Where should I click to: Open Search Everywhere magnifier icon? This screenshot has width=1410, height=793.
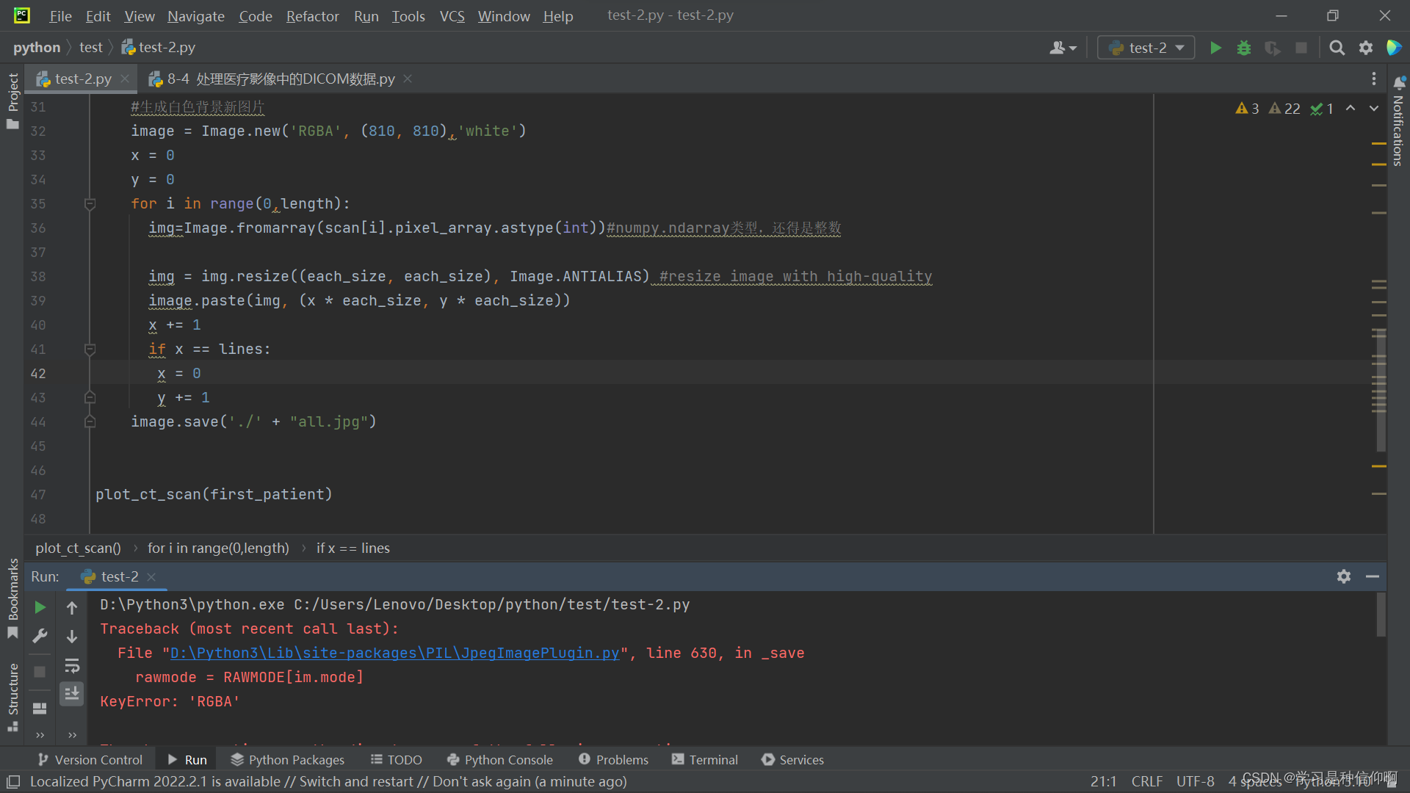click(x=1337, y=48)
